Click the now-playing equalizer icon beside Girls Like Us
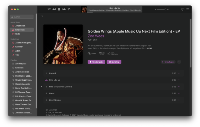This screenshot has height=127, width=200. click(46, 80)
